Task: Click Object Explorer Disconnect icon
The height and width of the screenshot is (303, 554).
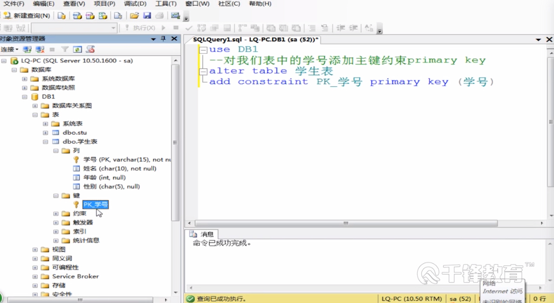Action: [40, 50]
